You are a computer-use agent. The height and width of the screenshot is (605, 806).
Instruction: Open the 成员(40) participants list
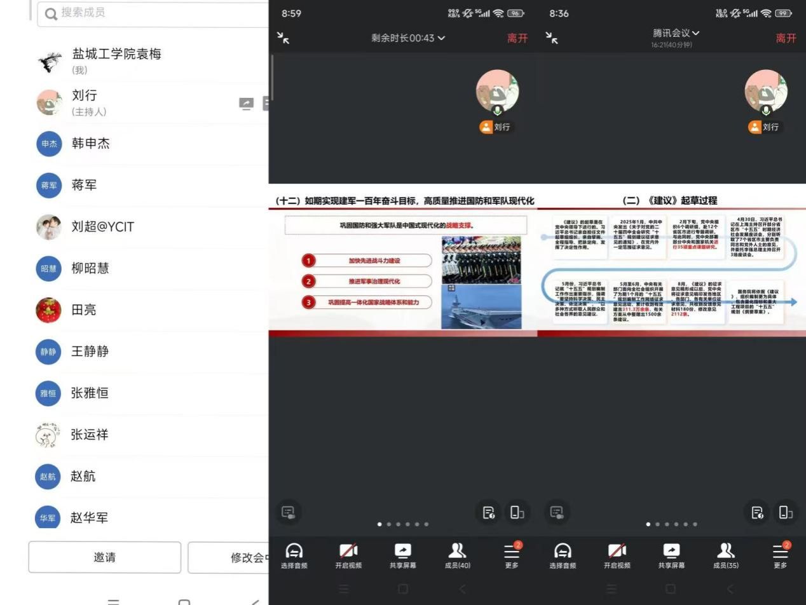pyautogui.click(x=457, y=555)
